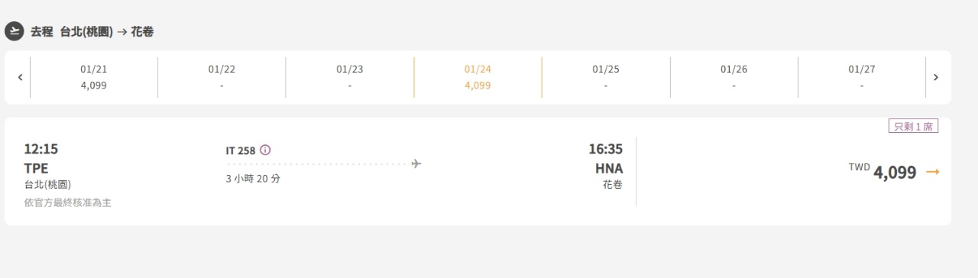978x278 pixels.
Task: Click the TWD 4,099 fare price
Action: 882,172
